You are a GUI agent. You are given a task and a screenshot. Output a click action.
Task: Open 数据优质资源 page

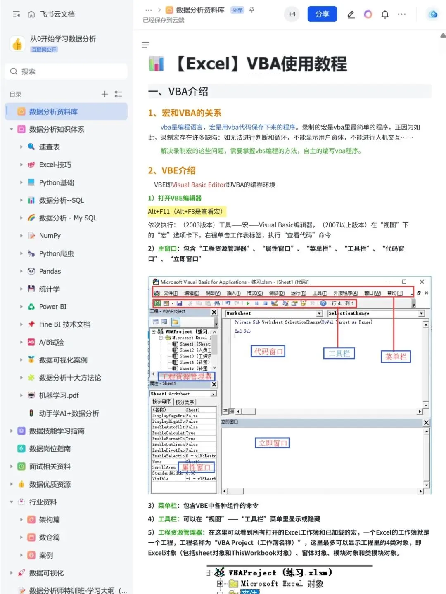(x=50, y=484)
